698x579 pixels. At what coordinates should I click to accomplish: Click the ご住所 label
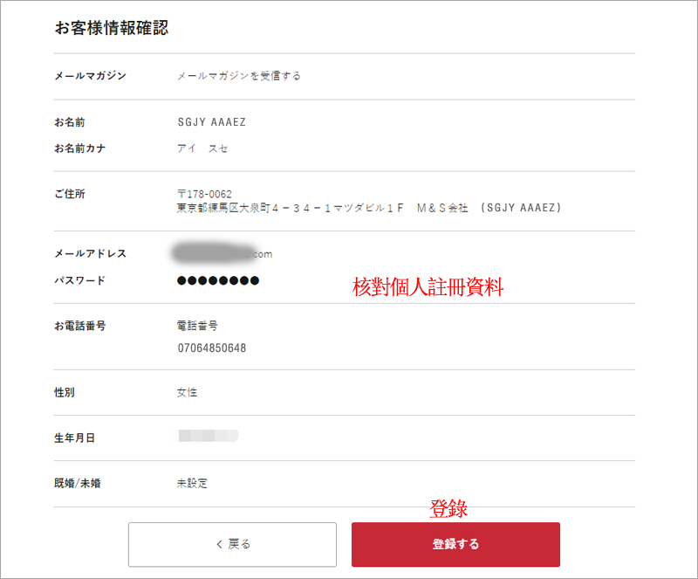[70, 194]
